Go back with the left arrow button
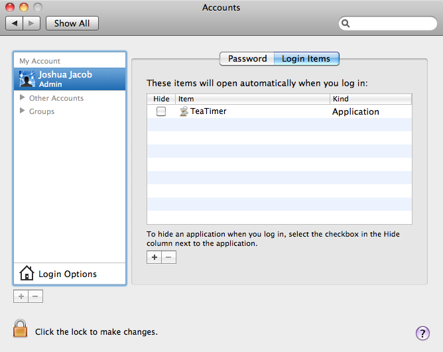Image resolution: width=443 pixels, height=352 pixels. click(15, 23)
